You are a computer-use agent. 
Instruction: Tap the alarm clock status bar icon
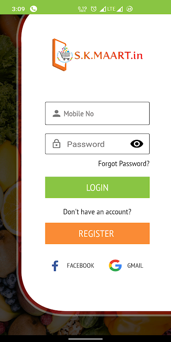(94, 9)
